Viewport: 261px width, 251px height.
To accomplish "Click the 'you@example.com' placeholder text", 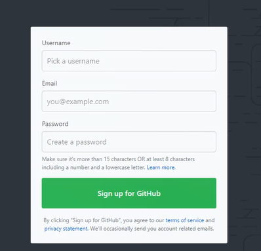I will (x=78, y=102).
